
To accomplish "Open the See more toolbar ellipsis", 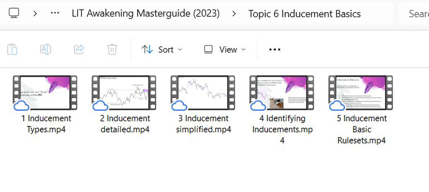I will click(275, 50).
